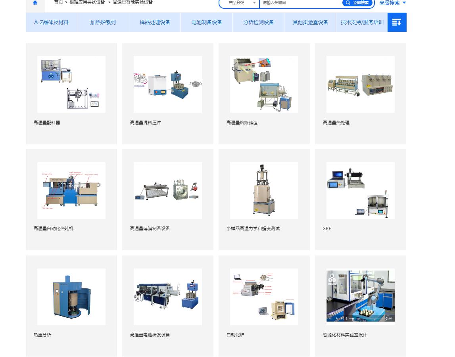Viewport: 455px width, 357px height.
Task: Click the home icon in breadcrumb
Action: (35, 3)
